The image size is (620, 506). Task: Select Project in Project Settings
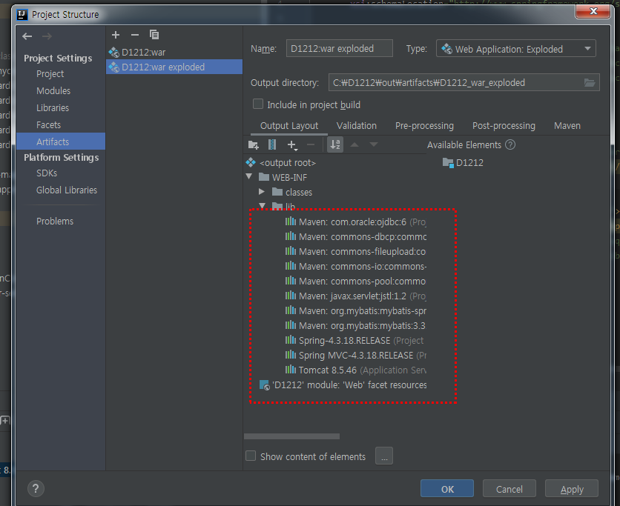(x=50, y=74)
